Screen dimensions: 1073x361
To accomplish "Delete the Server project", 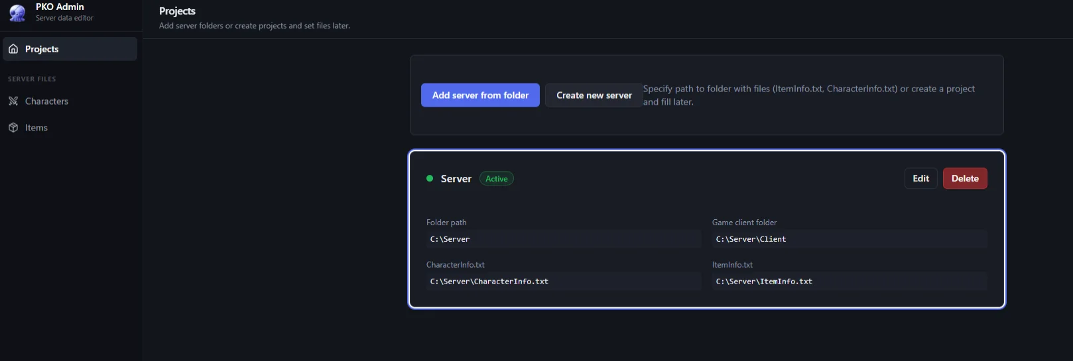I will pos(965,178).
